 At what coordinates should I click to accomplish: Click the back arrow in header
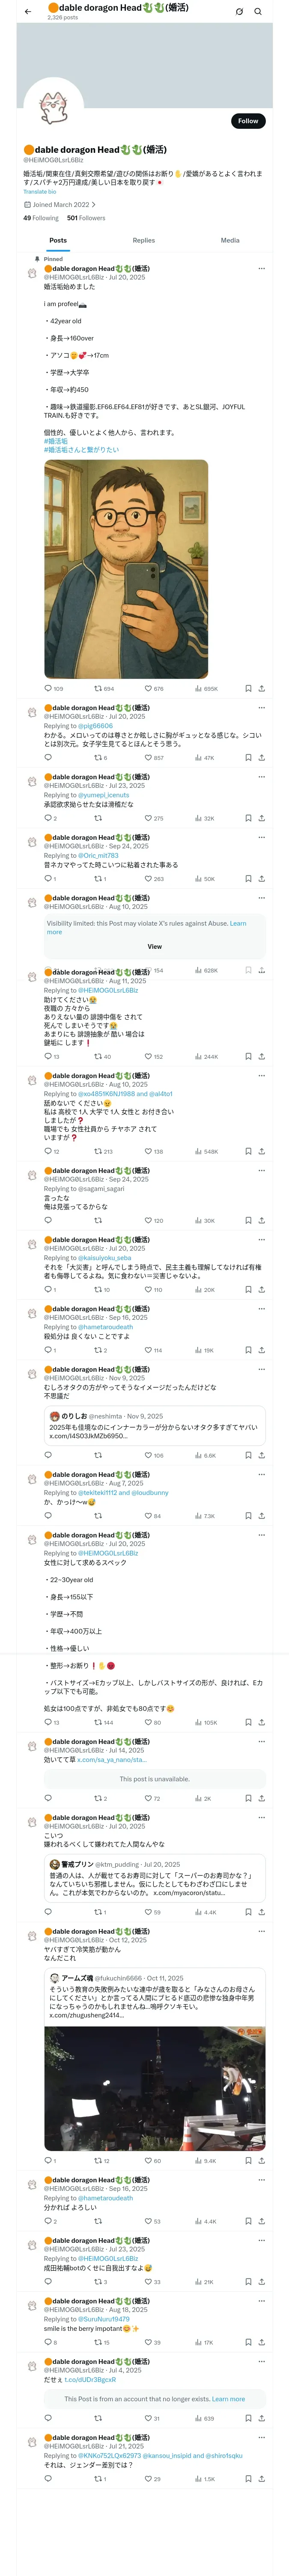point(28,12)
